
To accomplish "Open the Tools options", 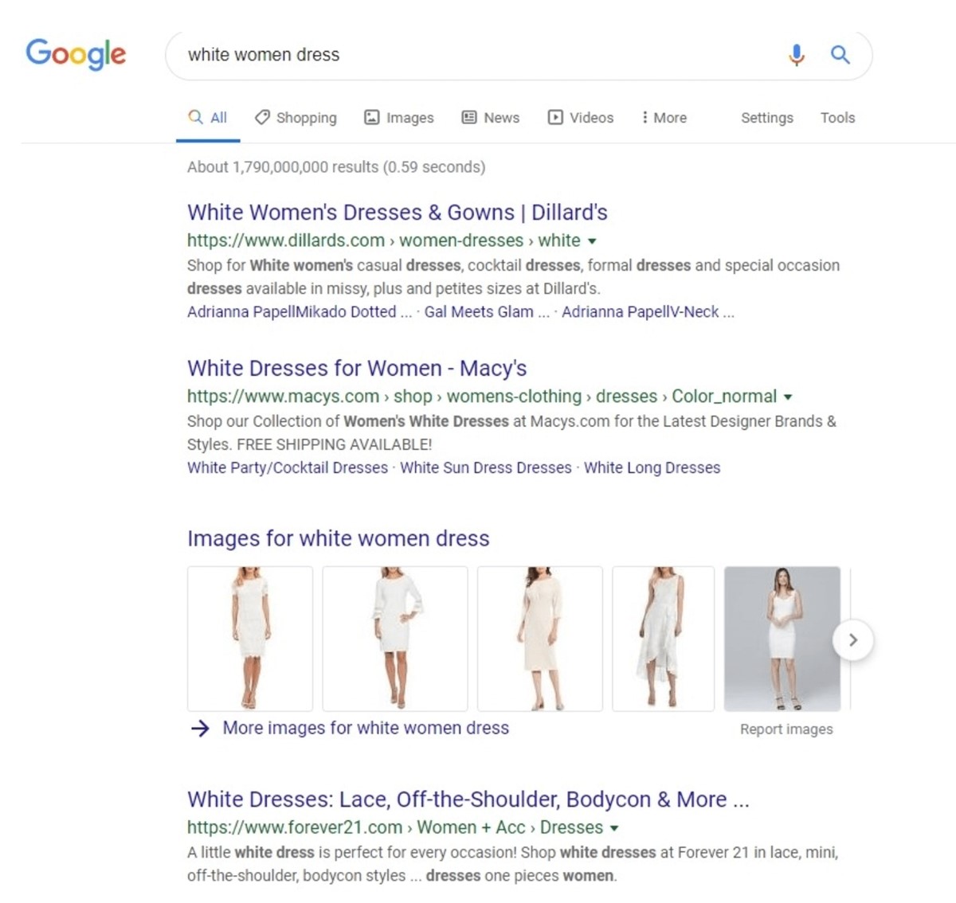I will (837, 118).
